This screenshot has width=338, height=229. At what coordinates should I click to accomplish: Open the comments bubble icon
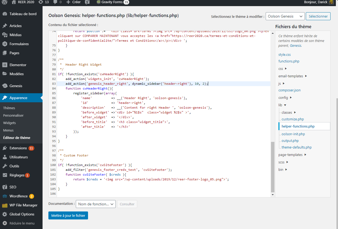[x=55, y=2]
